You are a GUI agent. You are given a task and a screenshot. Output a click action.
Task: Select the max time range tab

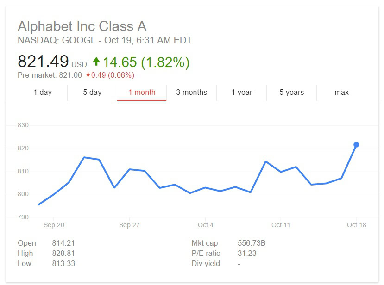coord(341,93)
